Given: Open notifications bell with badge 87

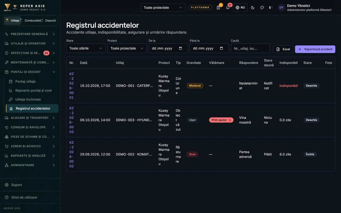Looking at the screenshot, I should pyautogui.click(x=228, y=7).
